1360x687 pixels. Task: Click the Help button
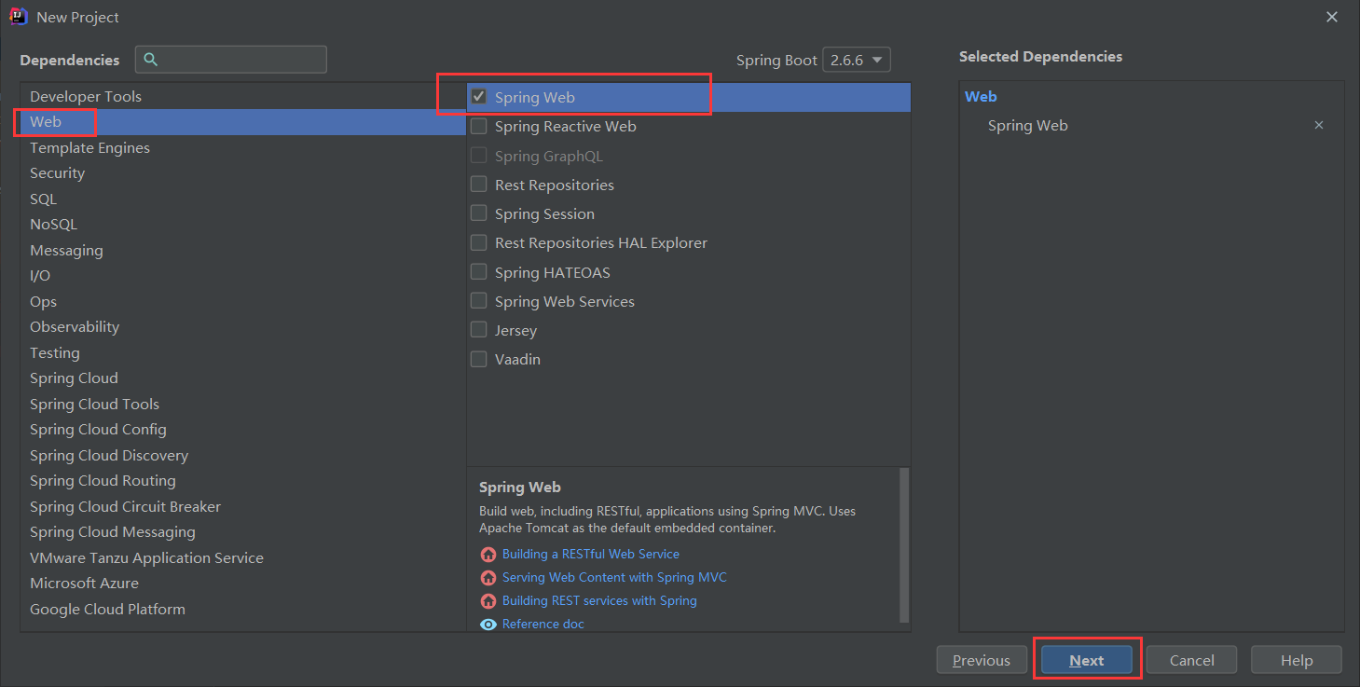1297,660
